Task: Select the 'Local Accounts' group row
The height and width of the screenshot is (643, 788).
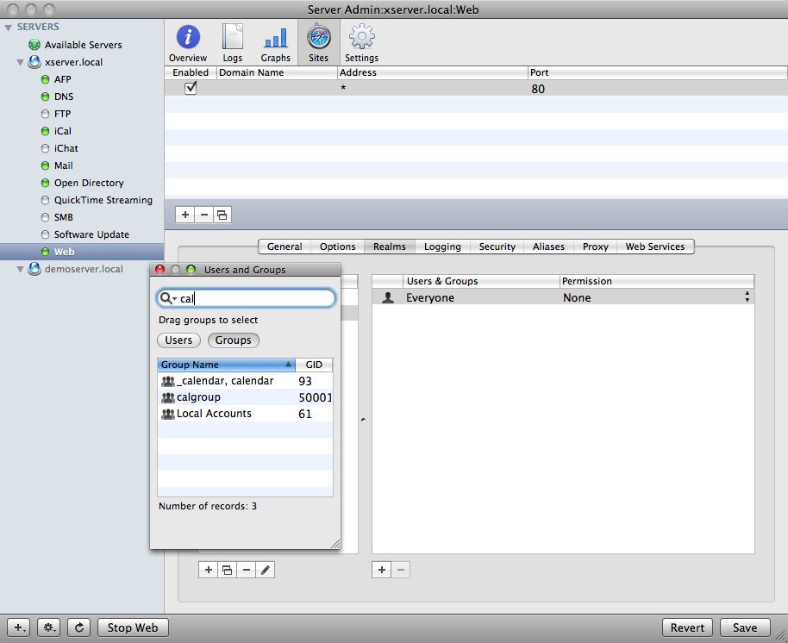Action: click(245, 414)
